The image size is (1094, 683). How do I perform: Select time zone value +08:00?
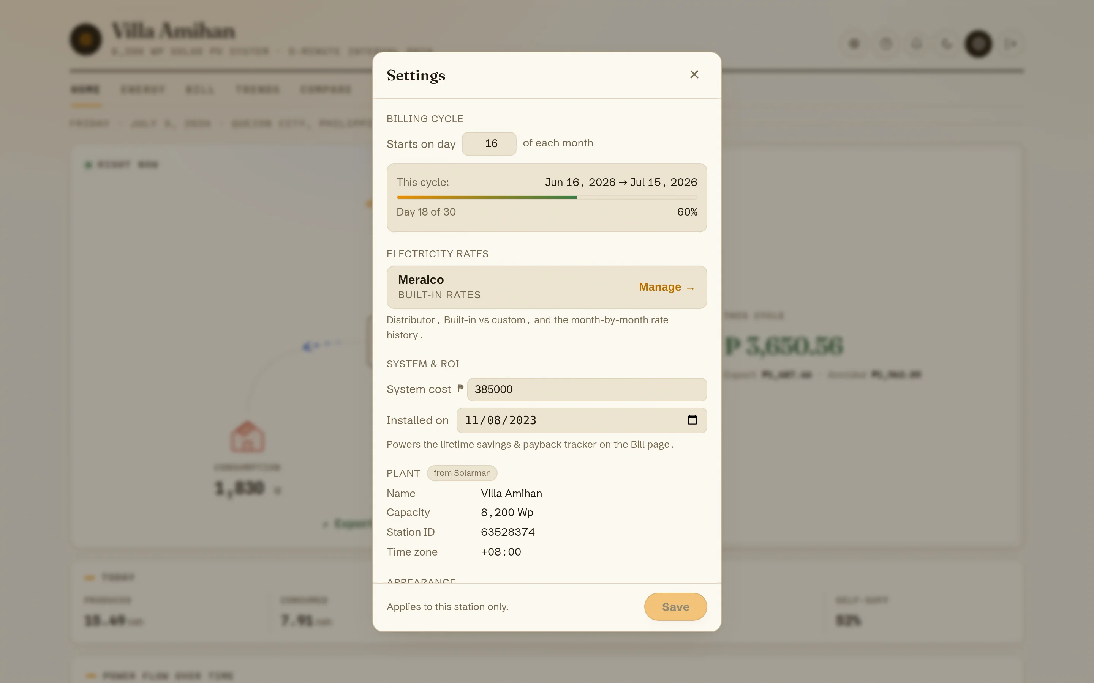tap(501, 552)
